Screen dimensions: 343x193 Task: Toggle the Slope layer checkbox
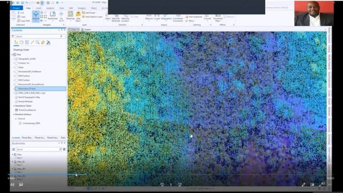pyautogui.click(x=16, y=68)
